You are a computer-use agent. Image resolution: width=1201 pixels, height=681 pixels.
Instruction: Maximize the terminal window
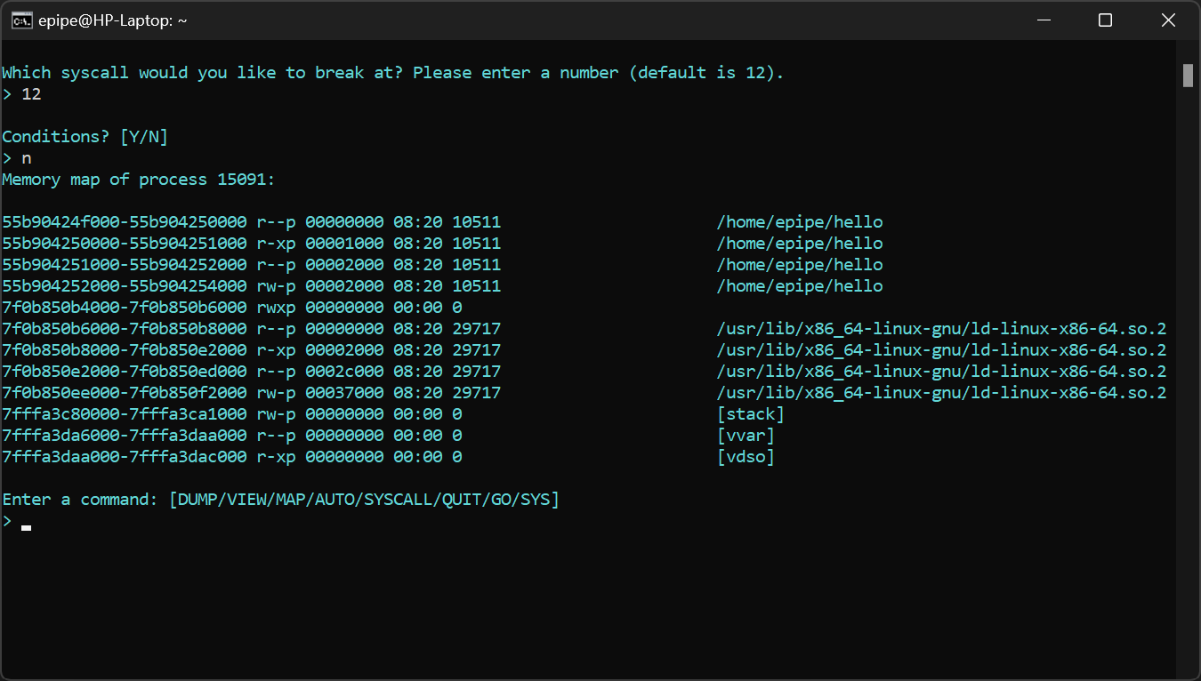[1105, 20]
